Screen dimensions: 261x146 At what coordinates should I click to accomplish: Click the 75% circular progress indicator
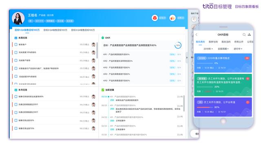coord(178,45)
